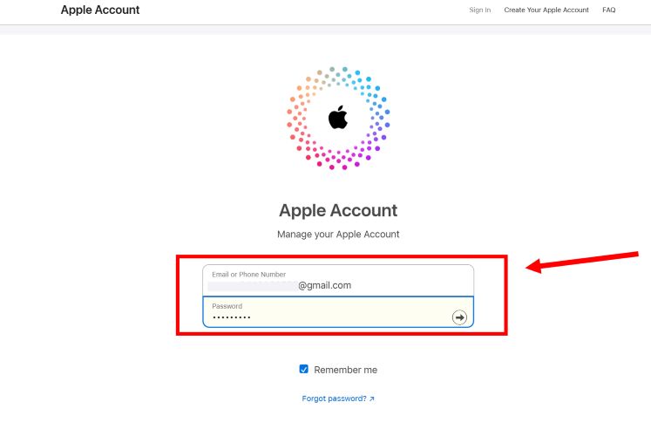
Task: Click the Apple Account title in top bar
Action: coord(100,10)
